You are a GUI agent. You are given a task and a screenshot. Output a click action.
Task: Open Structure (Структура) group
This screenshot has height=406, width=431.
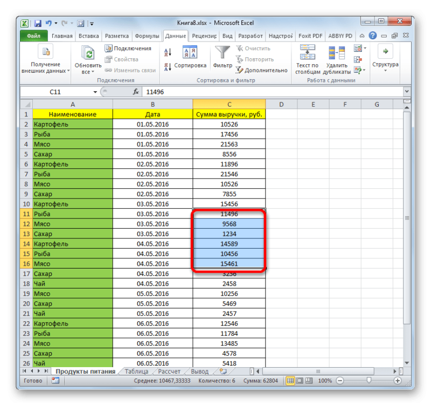[385, 58]
